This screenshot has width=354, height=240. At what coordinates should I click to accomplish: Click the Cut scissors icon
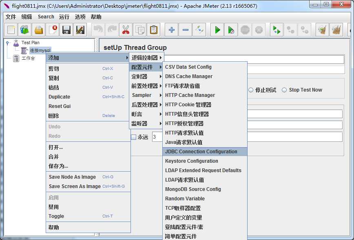[126, 30]
